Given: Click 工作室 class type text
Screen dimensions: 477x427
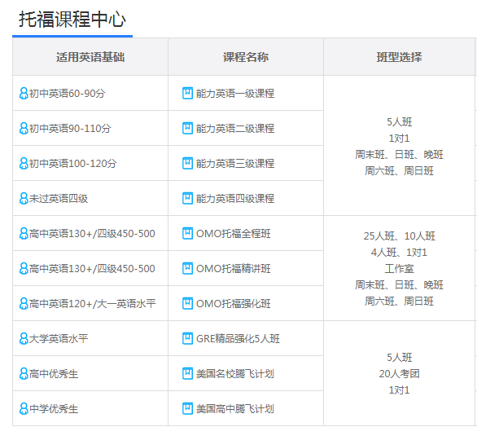Looking at the screenshot, I should [x=399, y=269].
